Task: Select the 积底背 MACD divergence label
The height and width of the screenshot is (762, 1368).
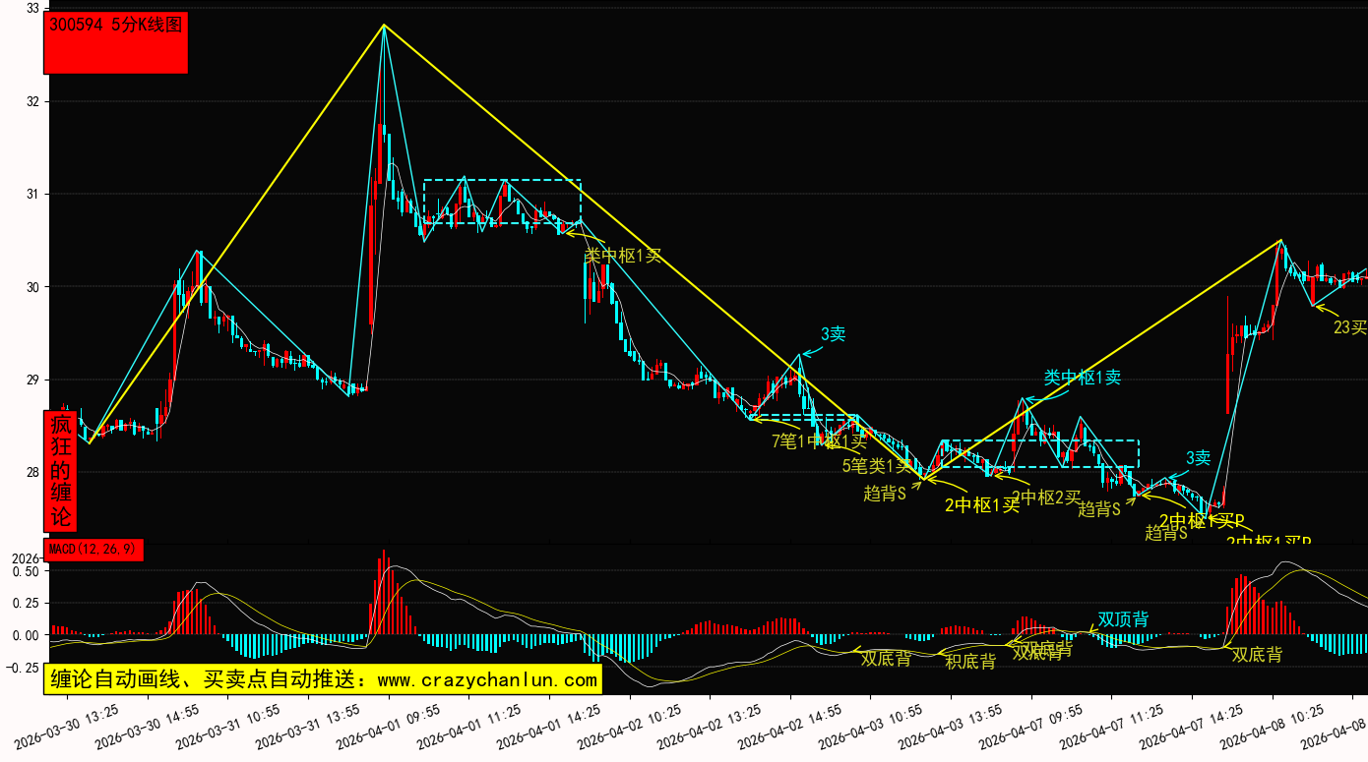Action: coord(970,662)
